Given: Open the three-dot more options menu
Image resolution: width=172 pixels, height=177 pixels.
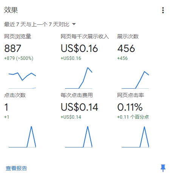Looking at the screenshot, I should [x=163, y=10].
